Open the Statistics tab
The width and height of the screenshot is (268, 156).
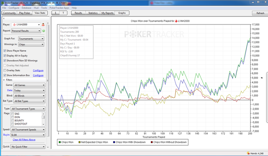pyautogui.click(x=93, y=13)
